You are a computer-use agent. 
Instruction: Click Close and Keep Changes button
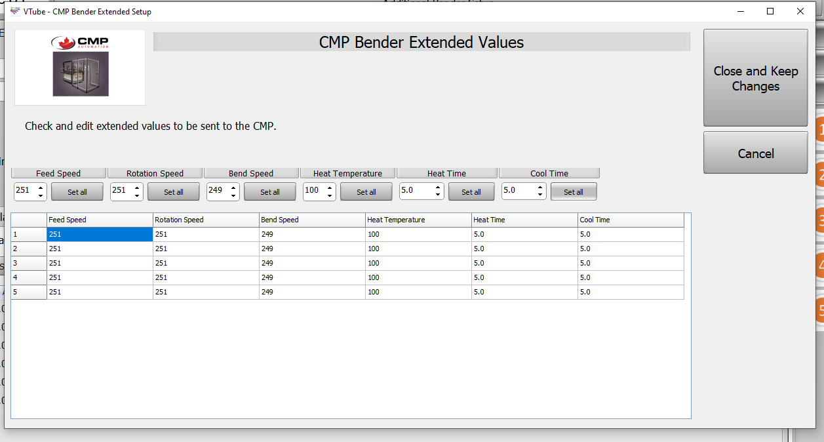pyautogui.click(x=755, y=78)
